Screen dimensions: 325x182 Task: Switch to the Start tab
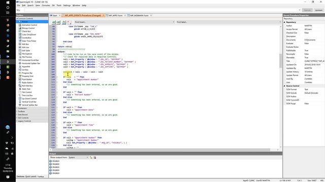tap(55, 16)
